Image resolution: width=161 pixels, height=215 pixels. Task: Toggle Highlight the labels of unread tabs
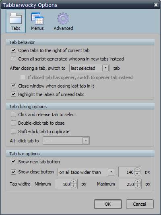pos(13,94)
